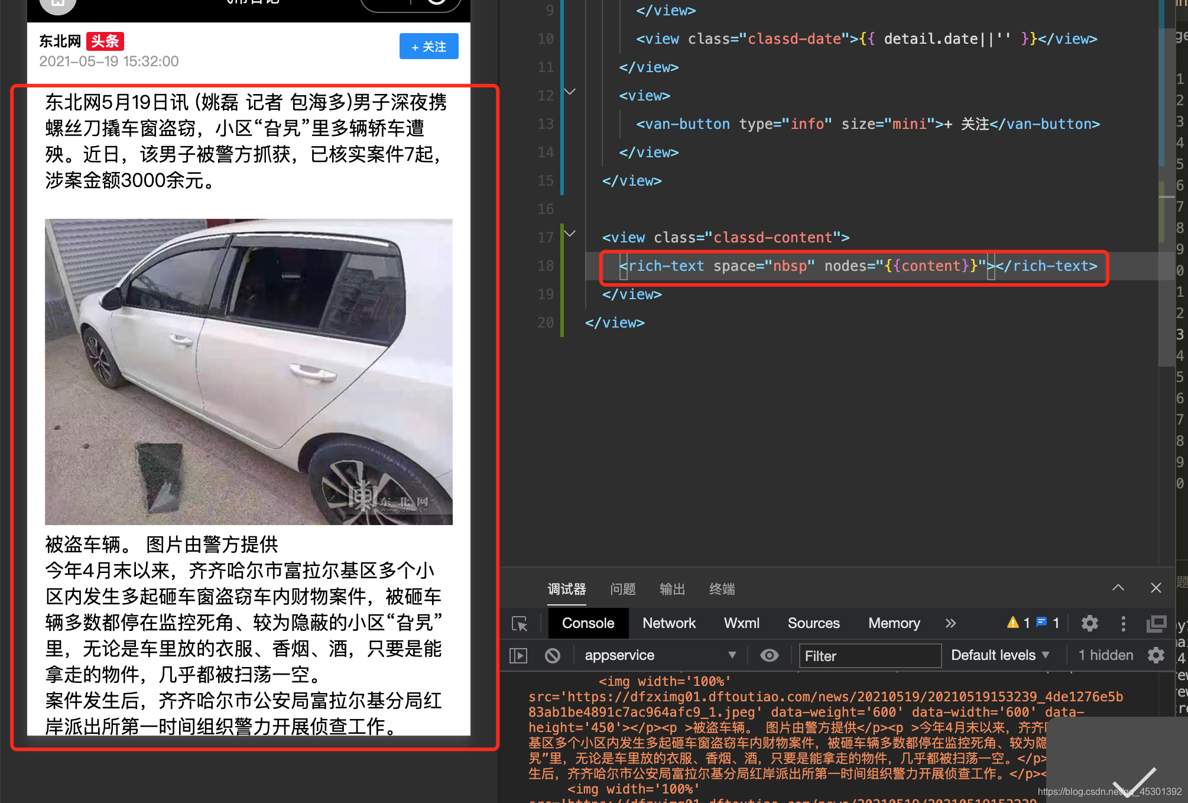Collapse the classd-content view block at line 17
This screenshot has height=803, width=1188.
[569, 233]
